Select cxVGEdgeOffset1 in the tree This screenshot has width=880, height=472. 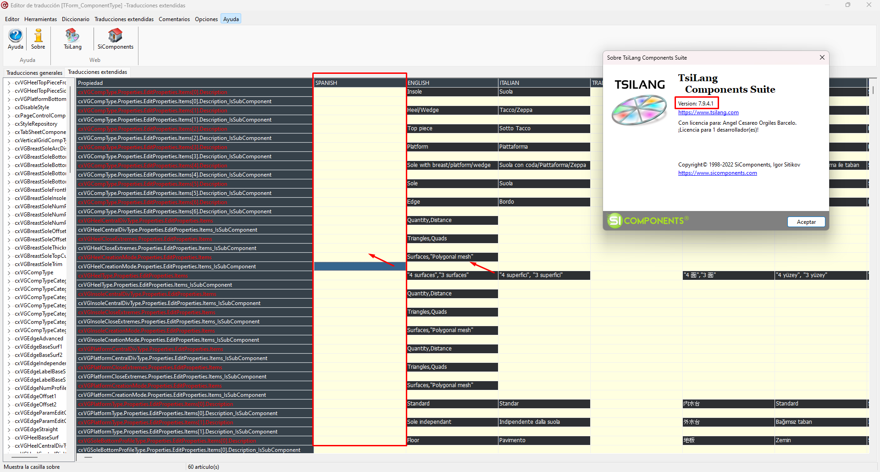click(x=35, y=396)
